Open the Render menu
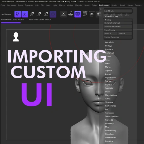Image resolution: width=144 pixels, height=144 pixels. [114, 5]
